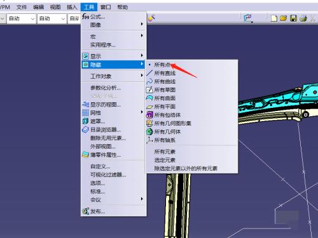
Task: Click 除选定元素以外的所有元素 entry
Action: (186, 169)
